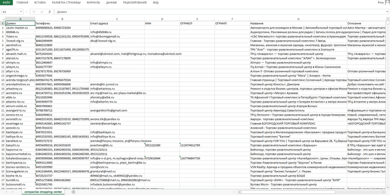Click the formula bar input showing Домен
Viewport: 390px width, 195px height.
tap(210, 12)
